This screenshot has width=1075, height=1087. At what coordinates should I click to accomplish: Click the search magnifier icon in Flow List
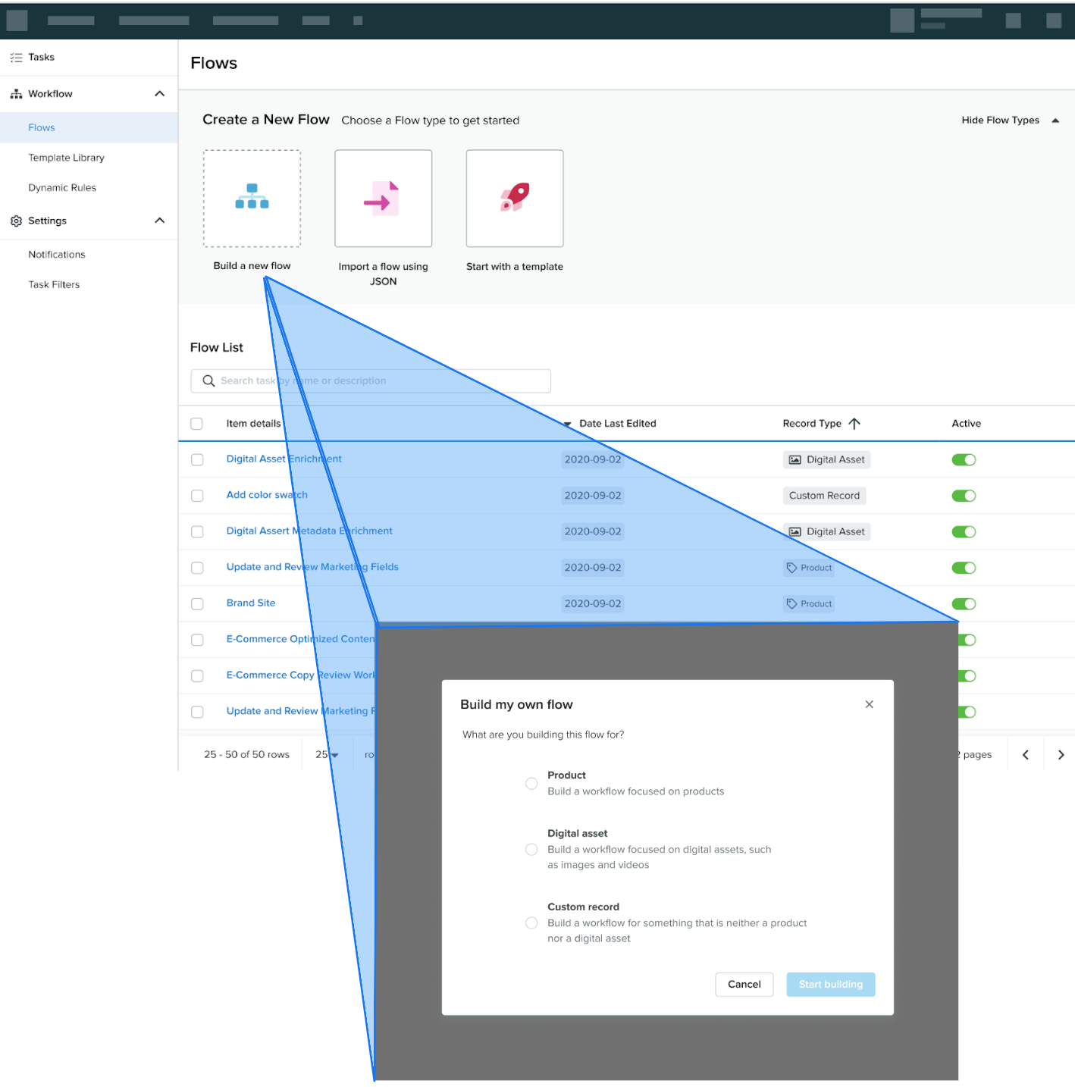(x=208, y=381)
